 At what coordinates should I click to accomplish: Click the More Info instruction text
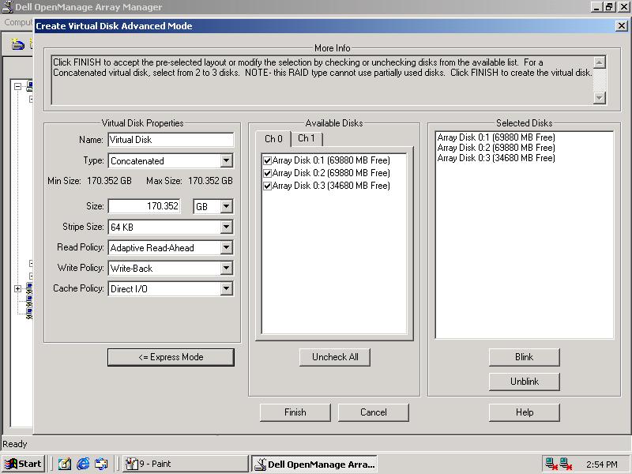click(322, 68)
